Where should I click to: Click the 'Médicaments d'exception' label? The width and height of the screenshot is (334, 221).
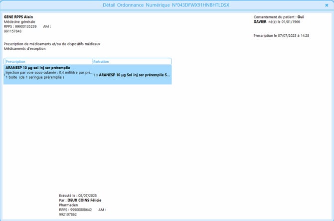pos(24,48)
